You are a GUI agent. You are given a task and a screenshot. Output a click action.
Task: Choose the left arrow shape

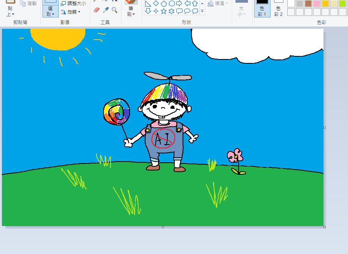(187, 3)
